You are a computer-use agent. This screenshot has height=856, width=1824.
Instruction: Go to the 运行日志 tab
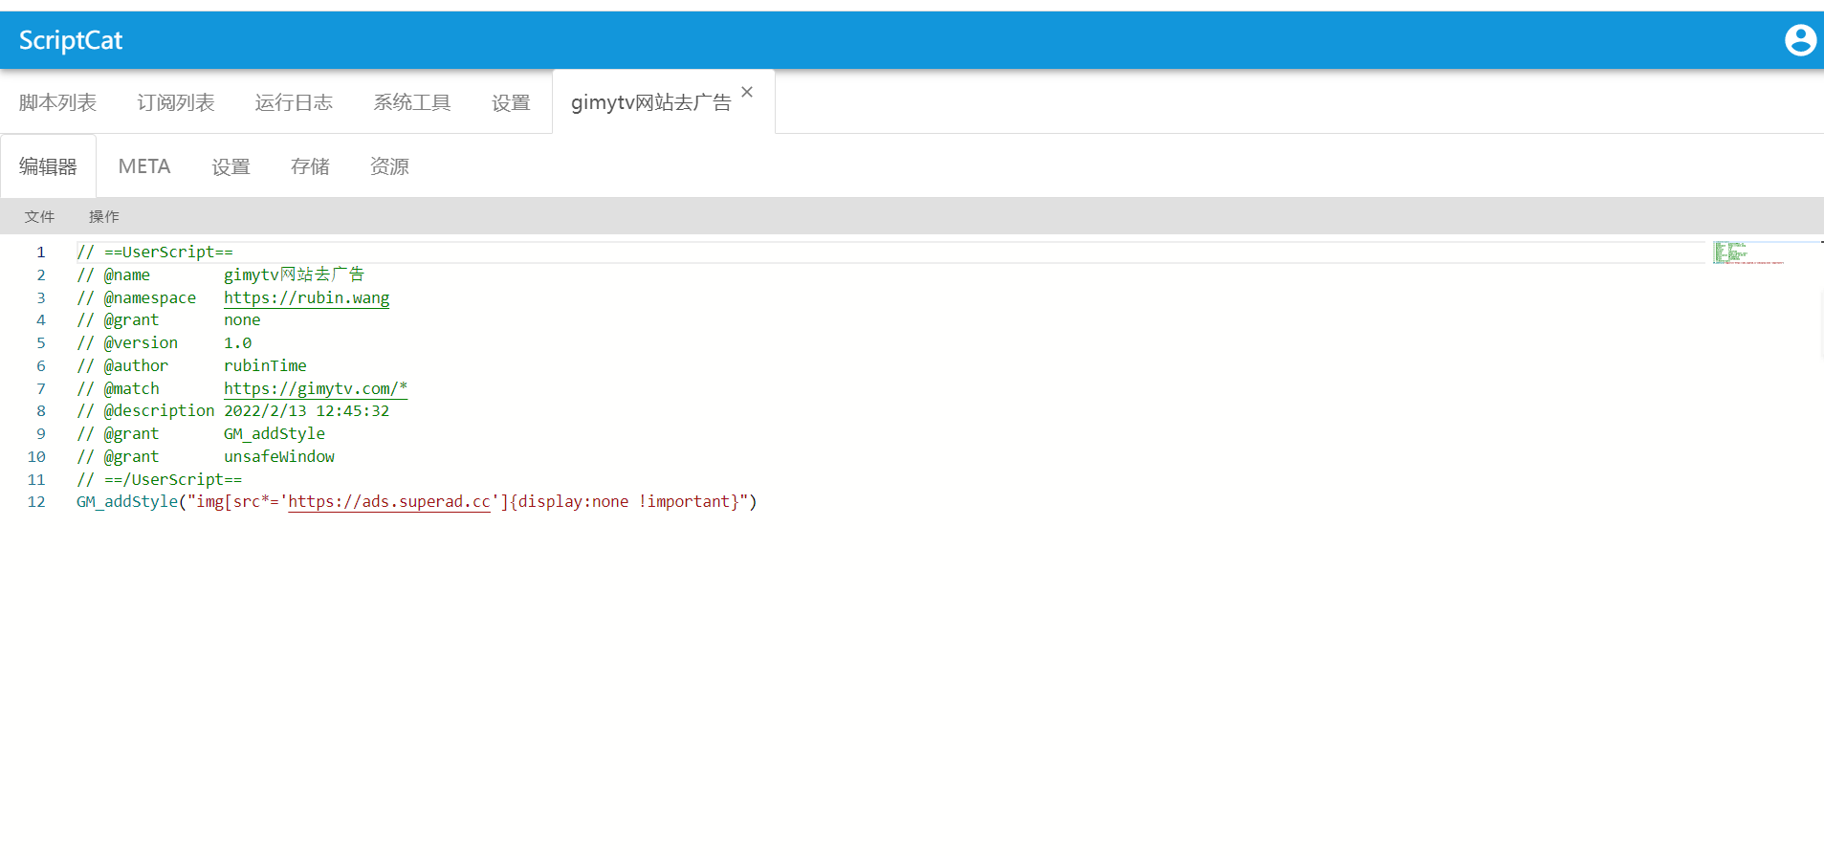click(294, 102)
